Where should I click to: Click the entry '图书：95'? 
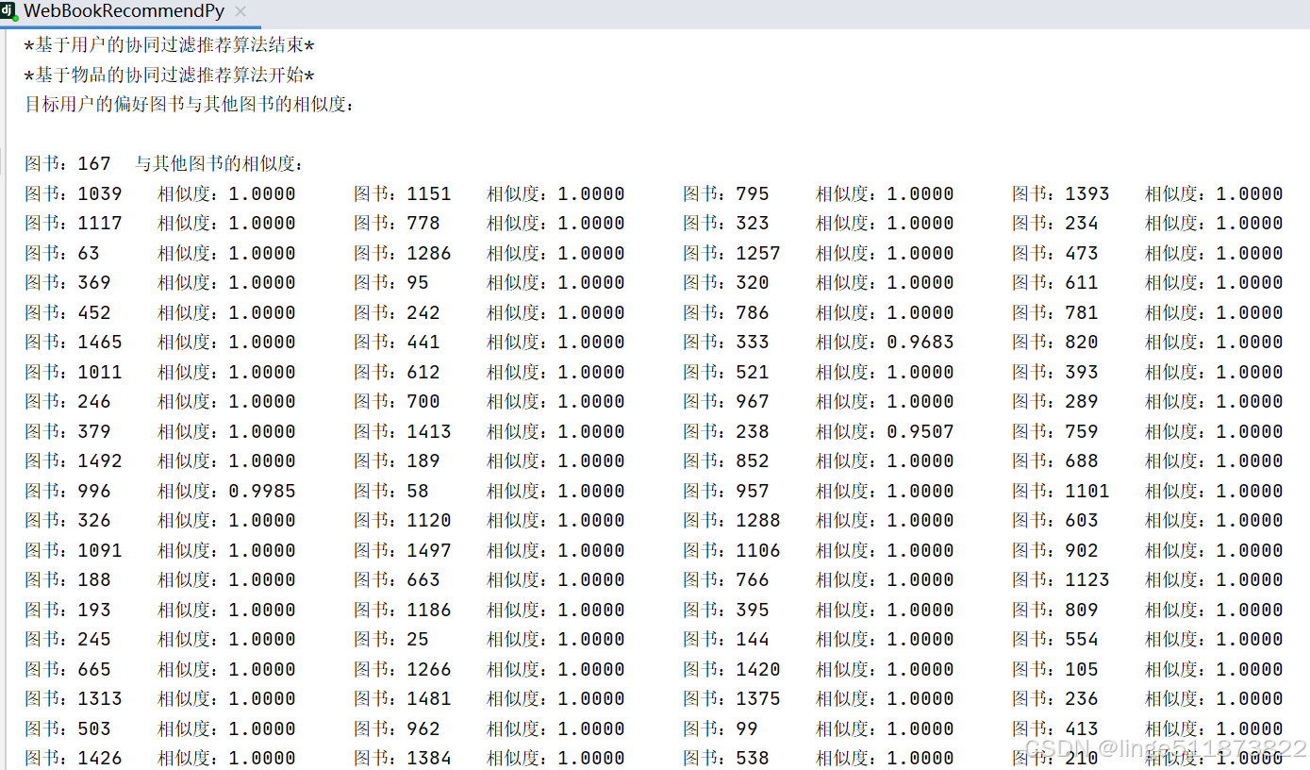point(391,283)
